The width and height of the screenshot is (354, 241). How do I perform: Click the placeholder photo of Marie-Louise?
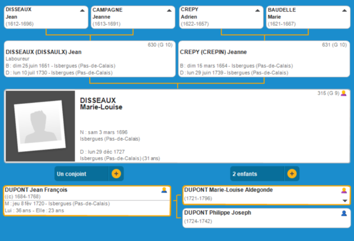(40, 126)
